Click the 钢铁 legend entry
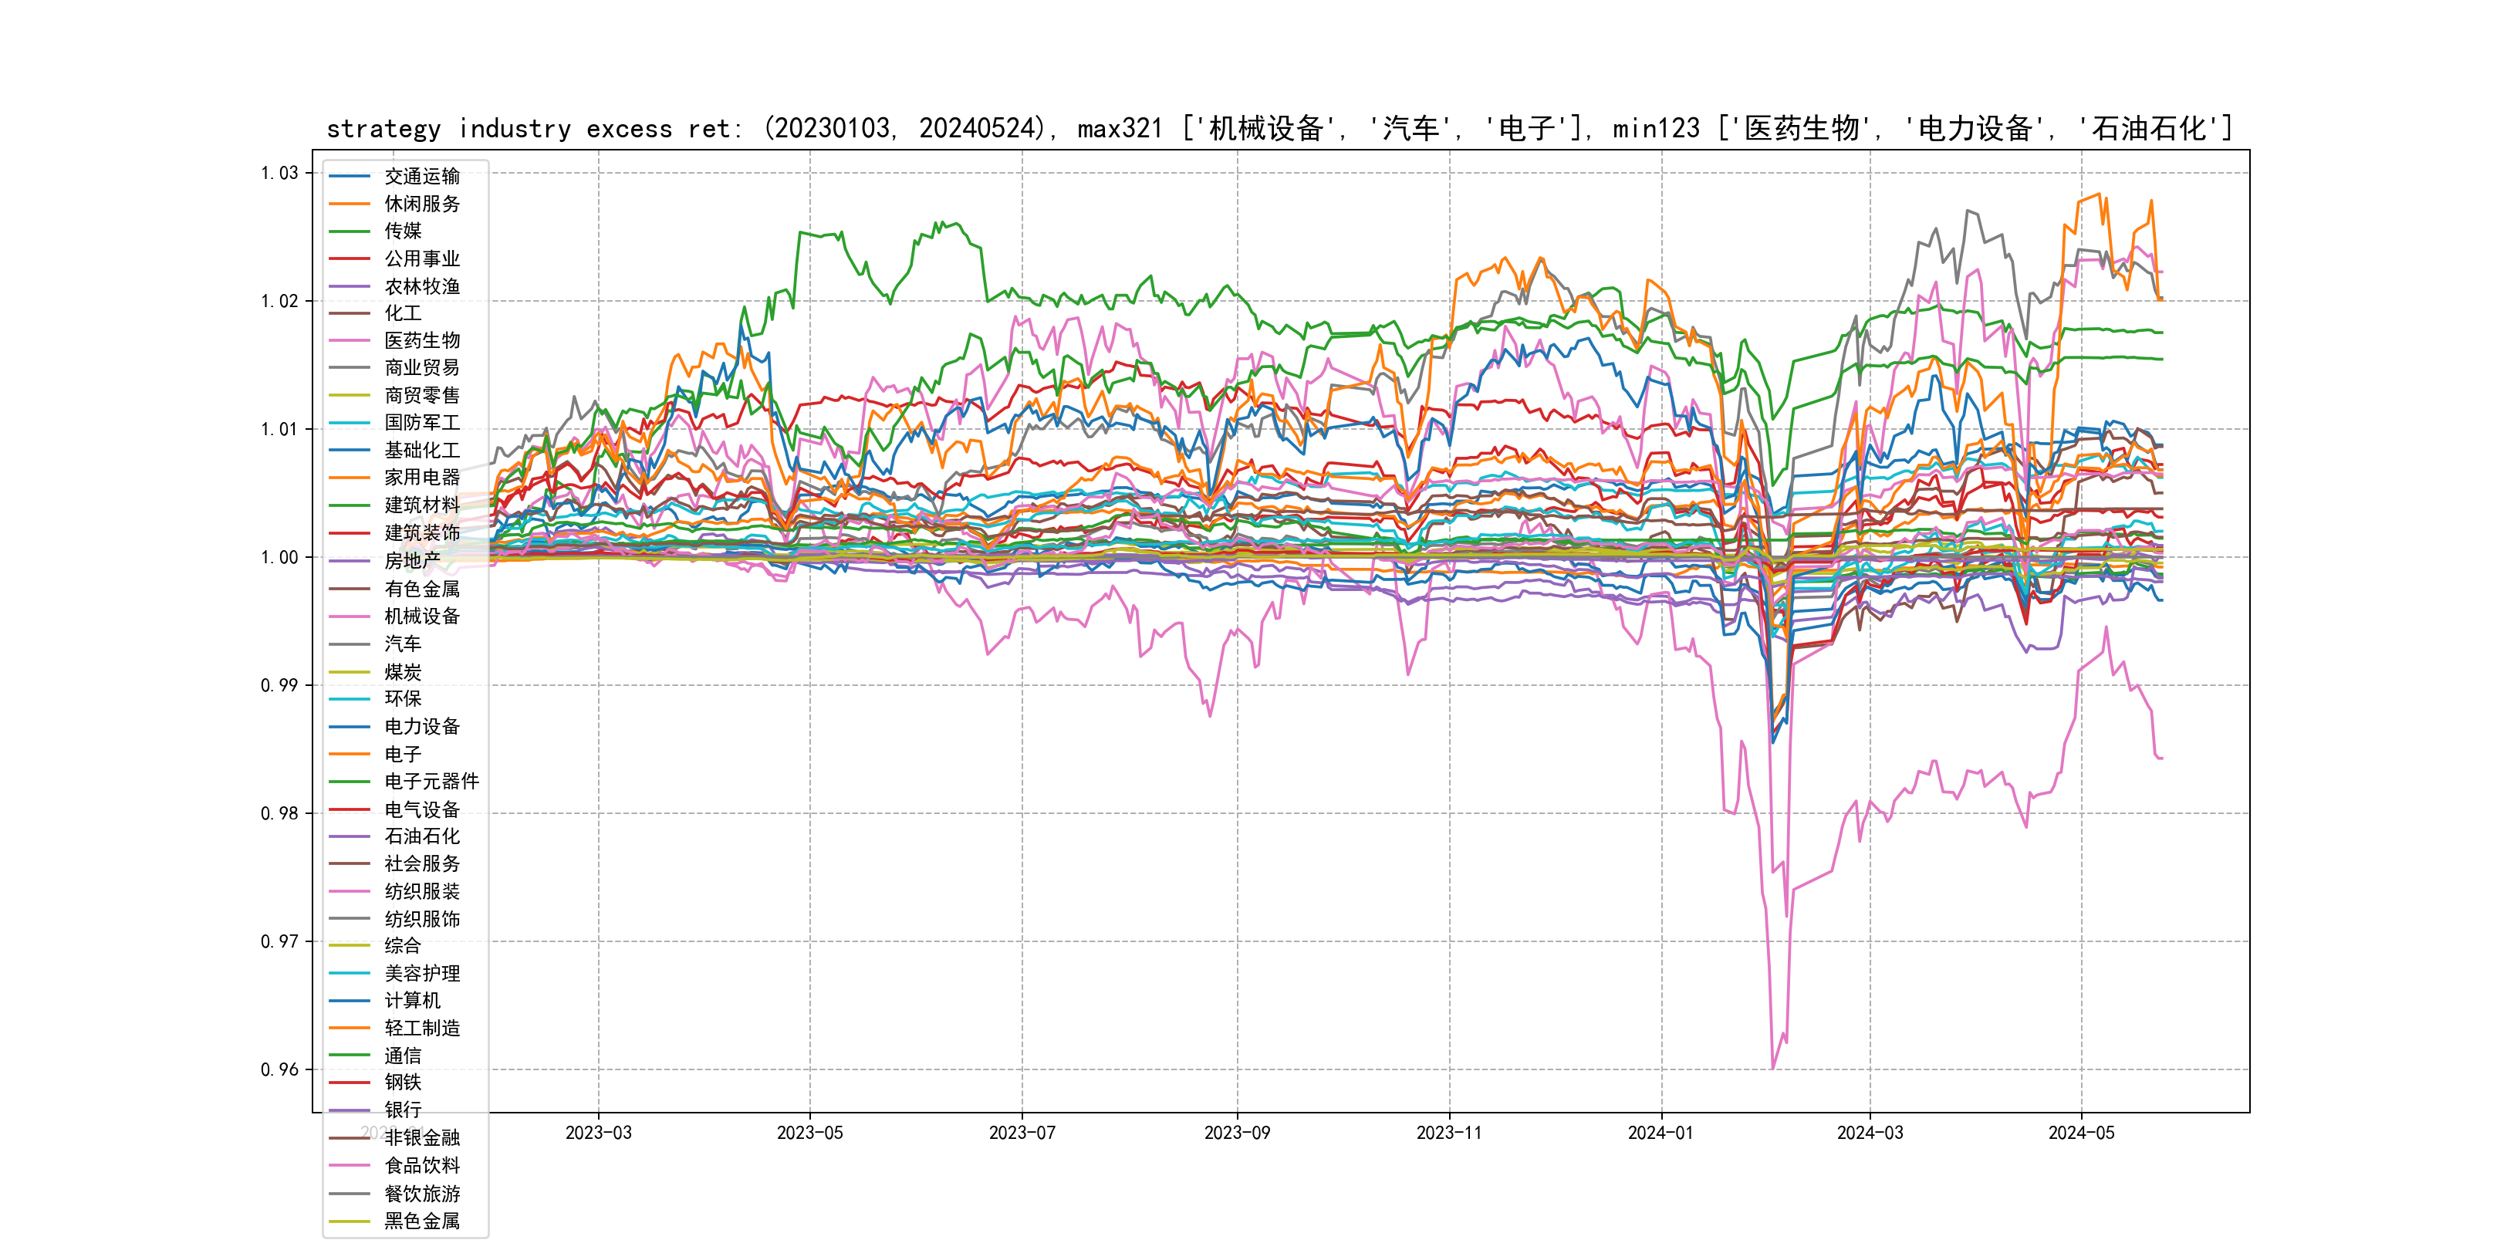This screenshot has width=2500, height=1250. (x=403, y=1083)
